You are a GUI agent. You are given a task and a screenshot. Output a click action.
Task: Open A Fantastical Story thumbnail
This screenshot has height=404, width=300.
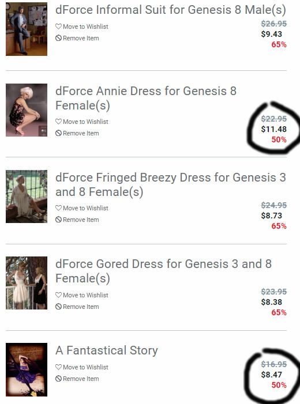[27, 369]
